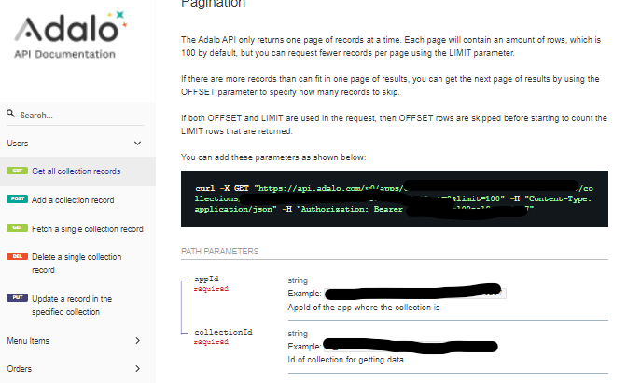The image size is (627, 383).
Task: Click the text 'AppId of the app where the collection is'
Action: click(364, 308)
